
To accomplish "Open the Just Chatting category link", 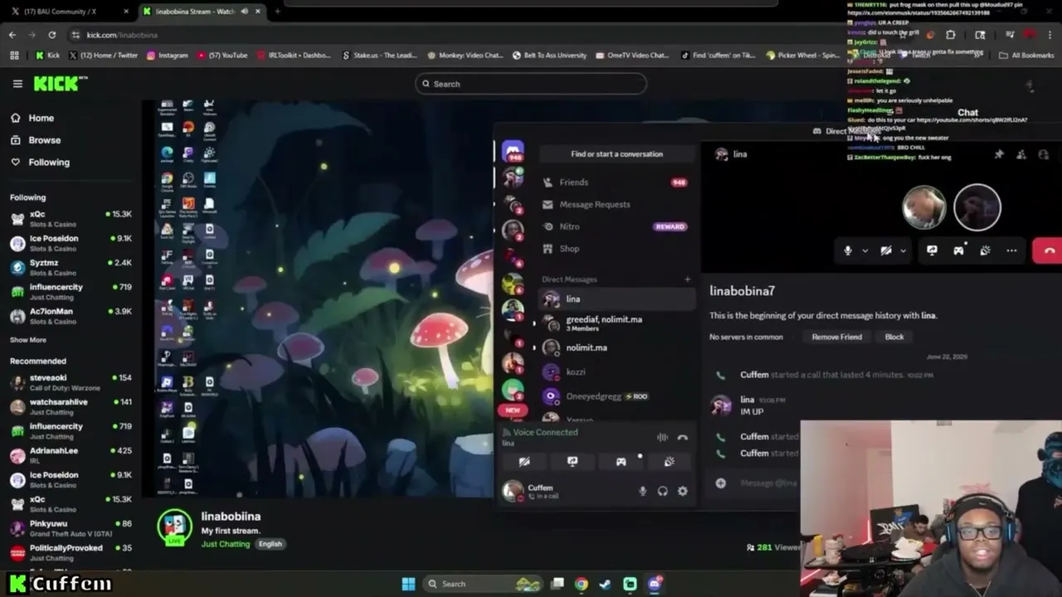I will (225, 544).
